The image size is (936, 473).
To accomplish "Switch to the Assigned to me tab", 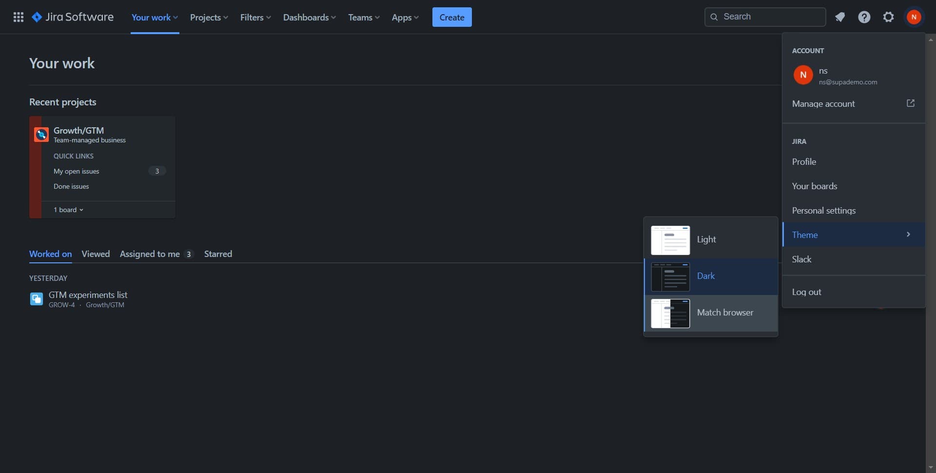I will 149,254.
